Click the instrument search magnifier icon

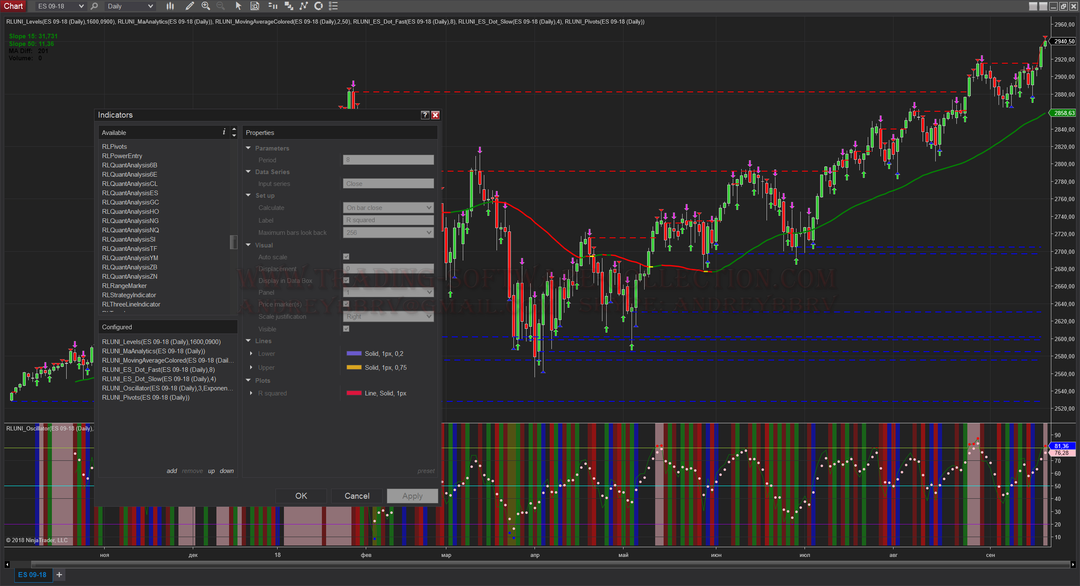[x=94, y=6]
